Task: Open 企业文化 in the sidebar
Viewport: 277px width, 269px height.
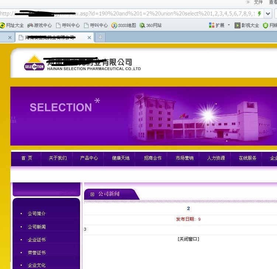Action: click(37, 265)
